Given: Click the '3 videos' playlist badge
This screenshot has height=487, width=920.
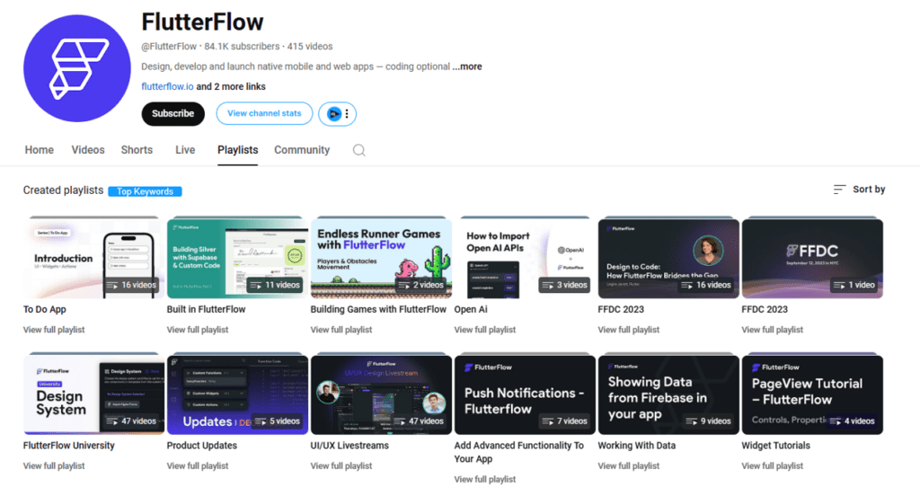Looking at the screenshot, I should pos(565,285).
